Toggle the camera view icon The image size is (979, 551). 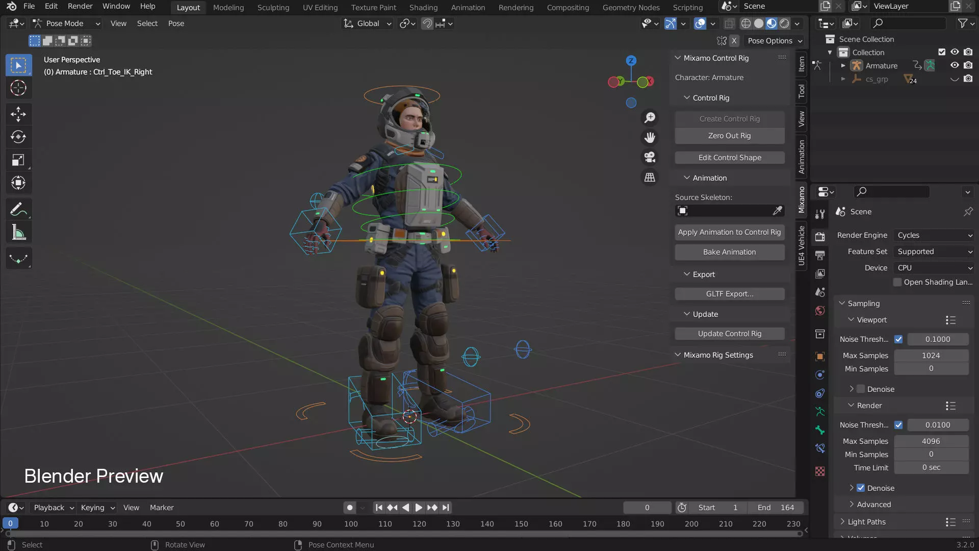650,157
